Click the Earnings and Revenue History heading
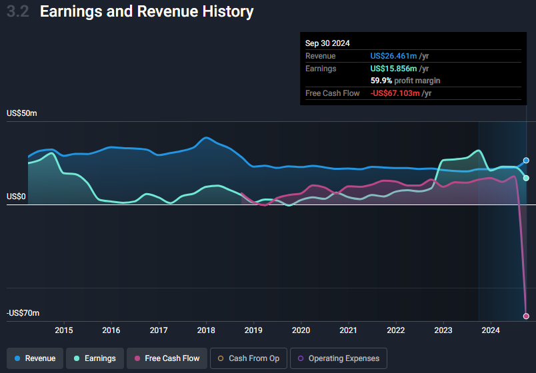The image size is (536, 373). click(147, 11)
